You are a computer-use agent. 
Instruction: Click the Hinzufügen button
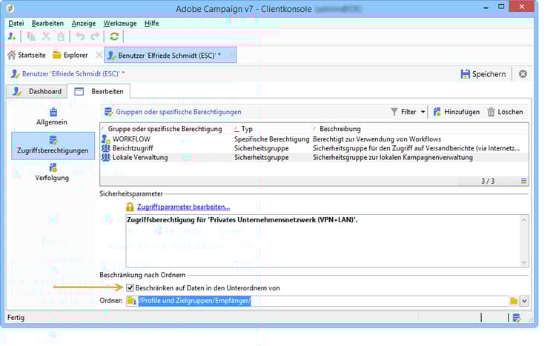point(457,112)
